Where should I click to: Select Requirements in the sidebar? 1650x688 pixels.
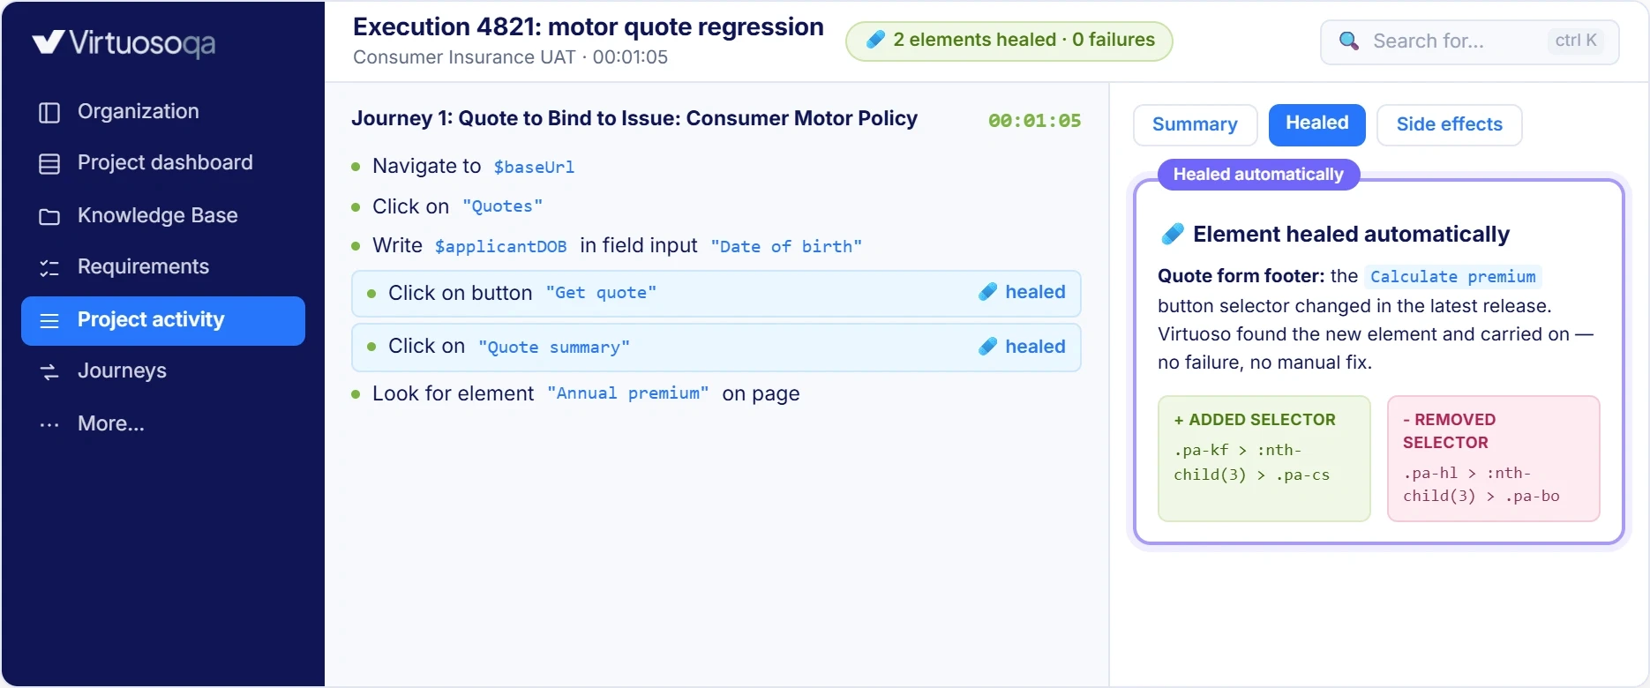(163, 267)
